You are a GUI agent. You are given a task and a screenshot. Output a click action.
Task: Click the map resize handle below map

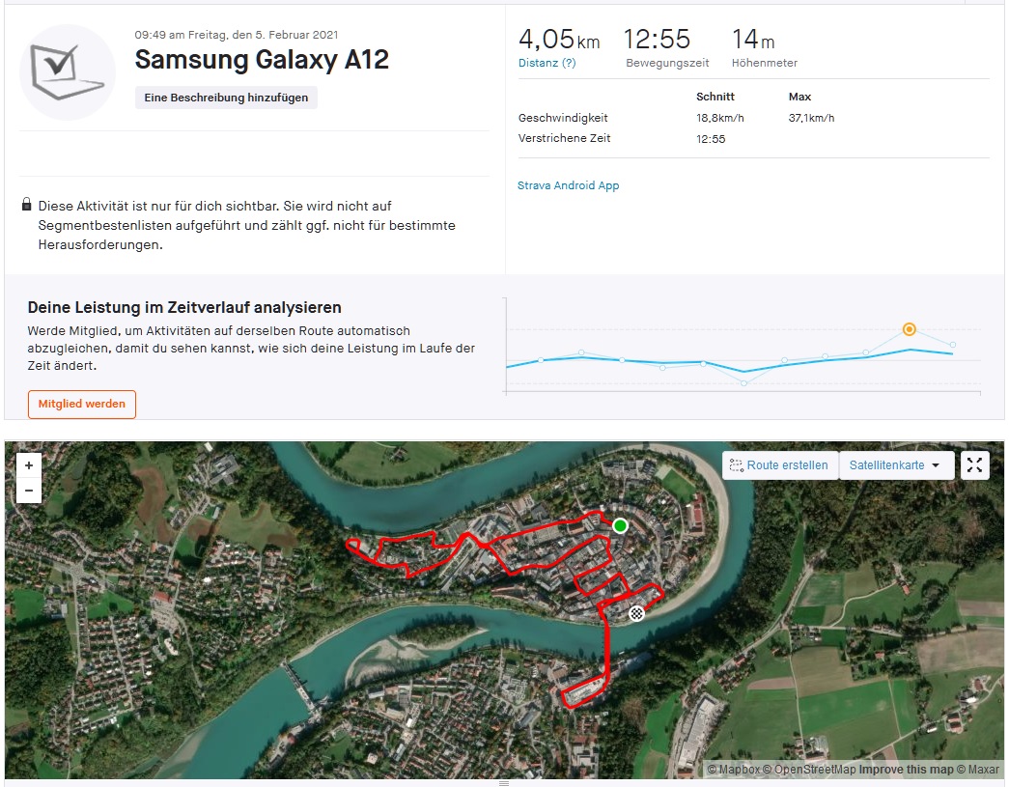coord(504,782)
